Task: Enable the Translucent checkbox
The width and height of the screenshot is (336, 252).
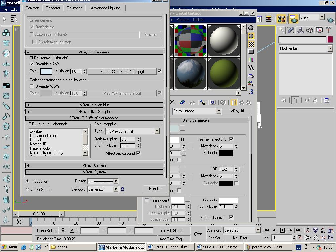Action: 147,200
